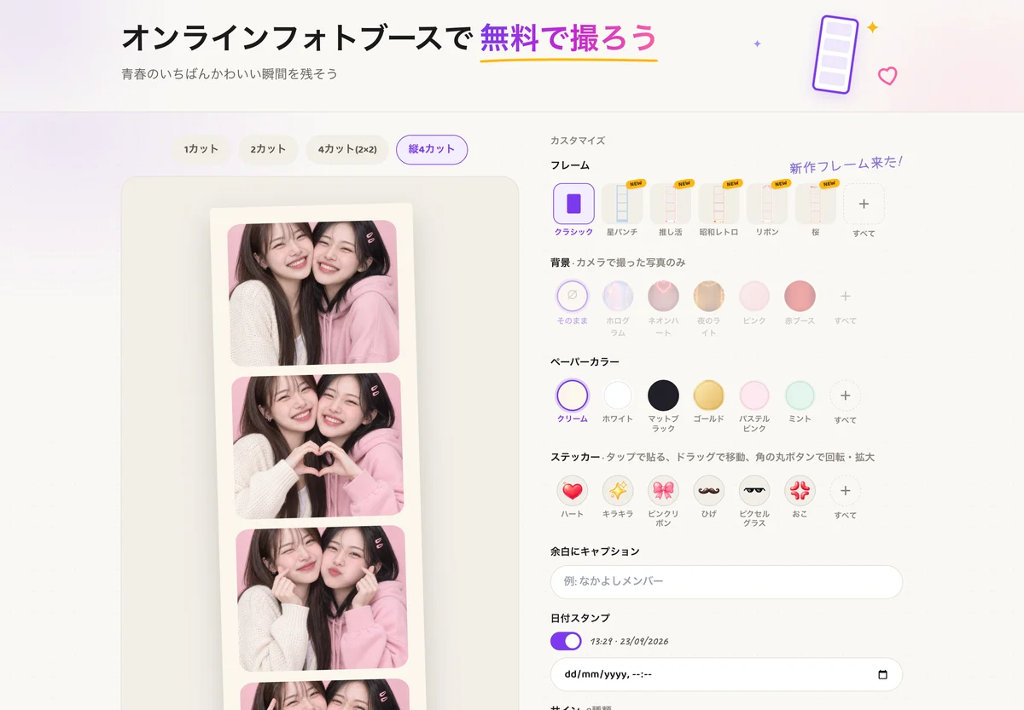Choose the 推し活 frame
1024x710 pixels.
[670, 204]
